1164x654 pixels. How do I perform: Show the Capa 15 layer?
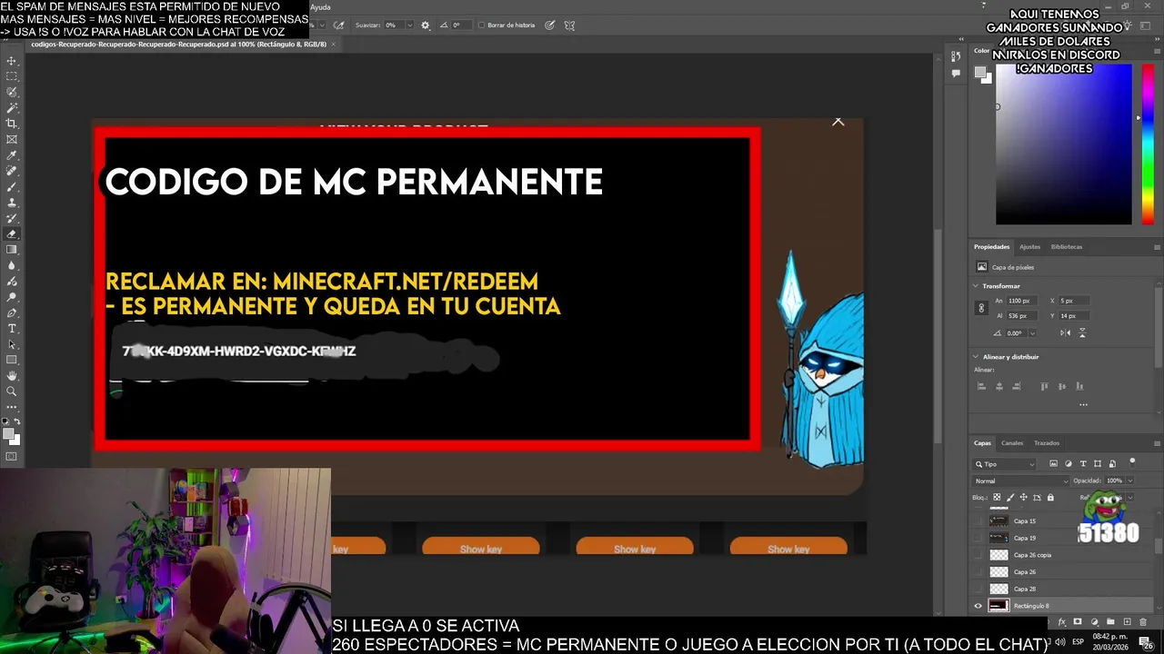978,521
